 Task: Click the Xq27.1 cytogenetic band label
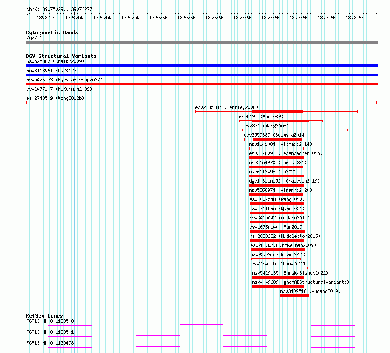click(x=34, y=38)
